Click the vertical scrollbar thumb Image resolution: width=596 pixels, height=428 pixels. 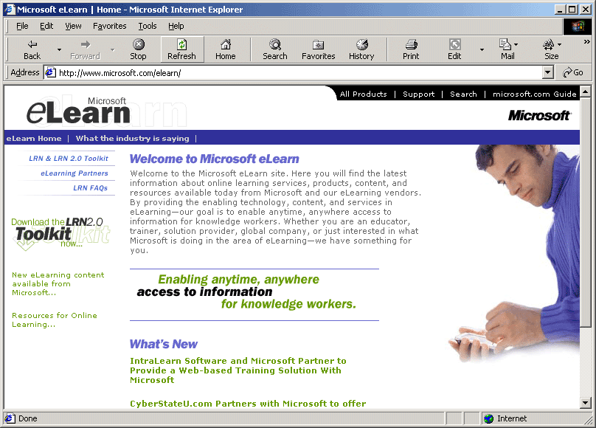click(586, 211)
